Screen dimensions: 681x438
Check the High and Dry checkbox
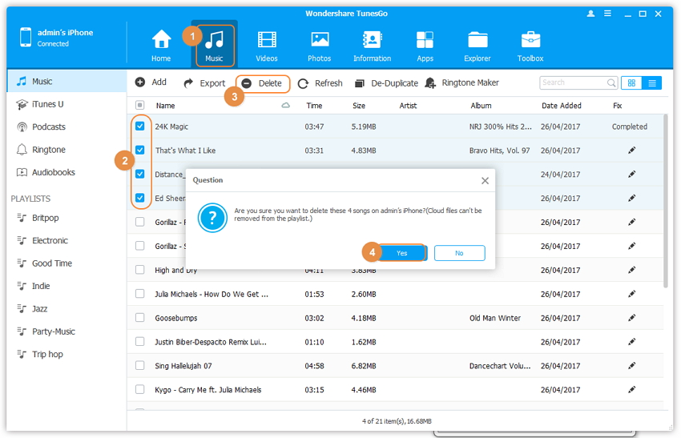140,271
